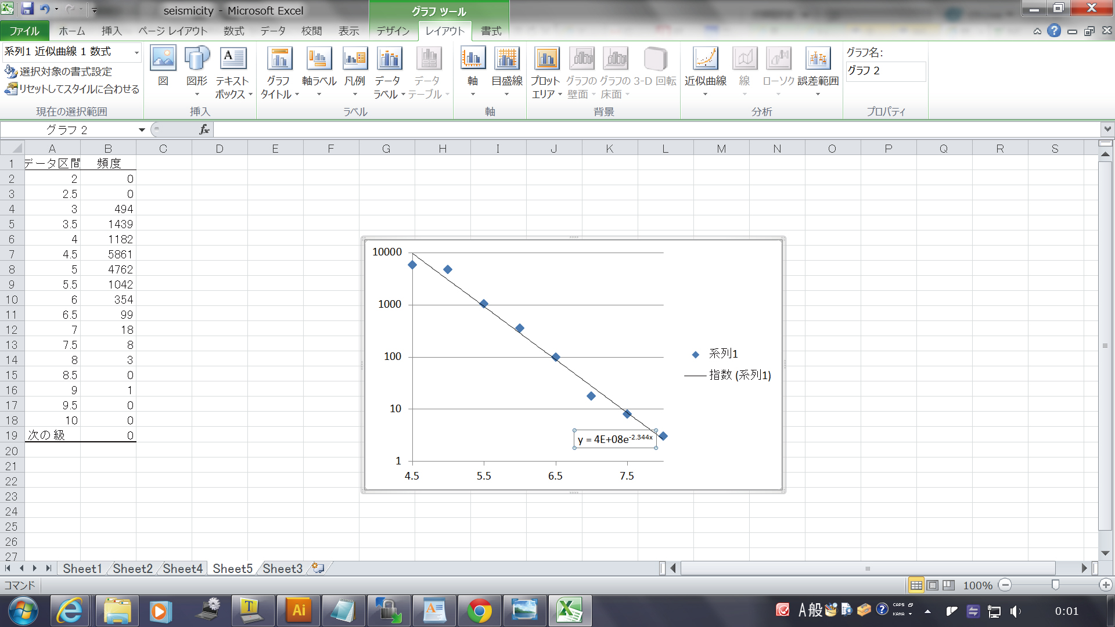
Task: Open error bars (誤差範囲) options
Action: 818,72
